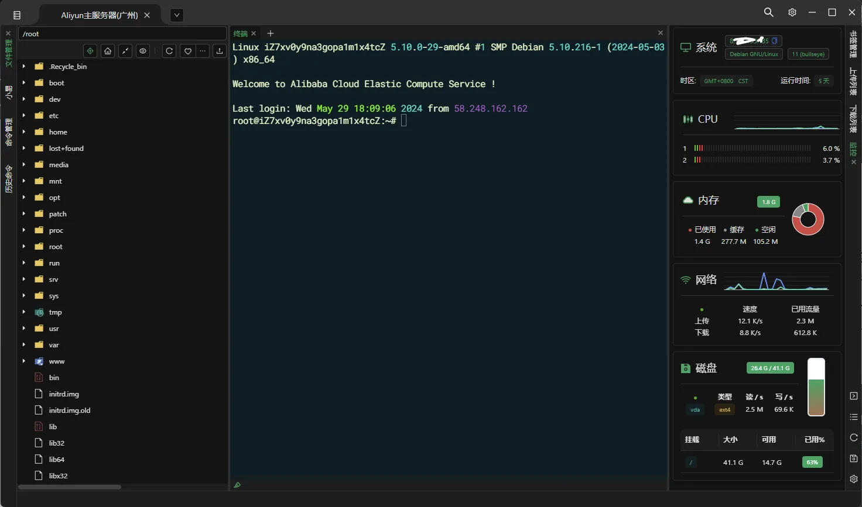Toggle hidden files with the eye icon
Image resolution: width=862 pixels, height=507 pixels.
[x=143, y=51]
